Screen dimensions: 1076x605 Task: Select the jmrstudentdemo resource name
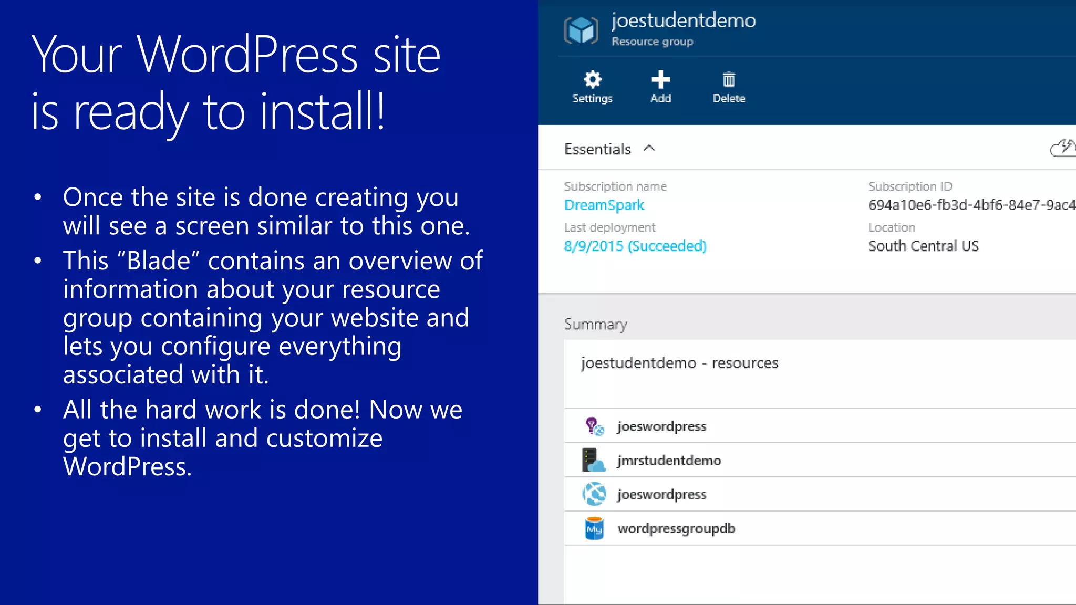click(669, 461)
